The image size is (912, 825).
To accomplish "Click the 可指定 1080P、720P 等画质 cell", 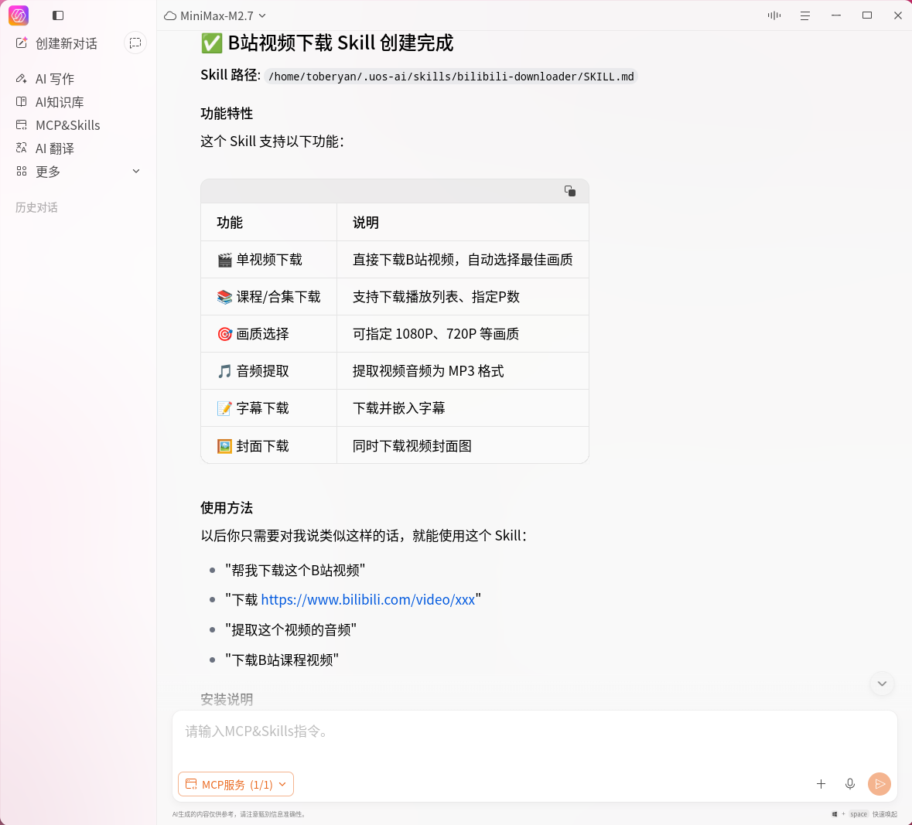I will [x=463, y=334].
